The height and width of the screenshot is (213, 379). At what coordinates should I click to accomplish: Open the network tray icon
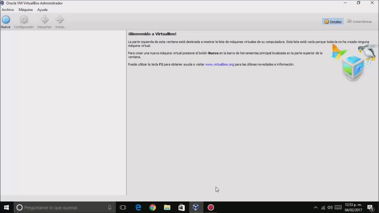323,207
